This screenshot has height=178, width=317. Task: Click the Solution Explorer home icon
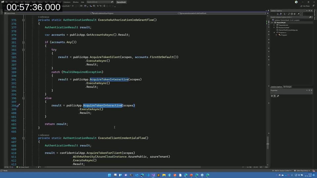(x=278, y=14)
